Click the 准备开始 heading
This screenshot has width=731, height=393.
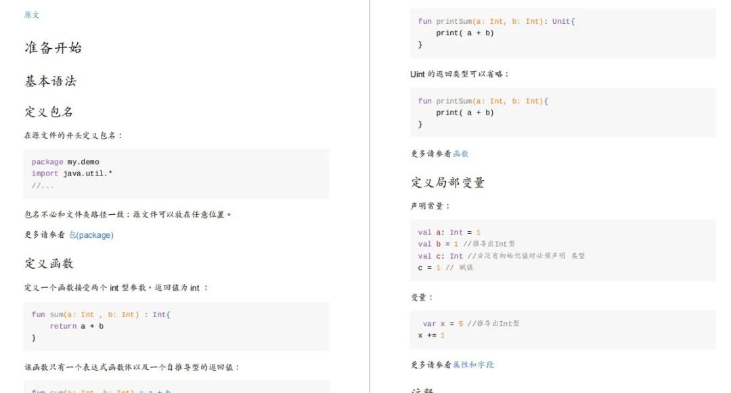pos(53,47)
